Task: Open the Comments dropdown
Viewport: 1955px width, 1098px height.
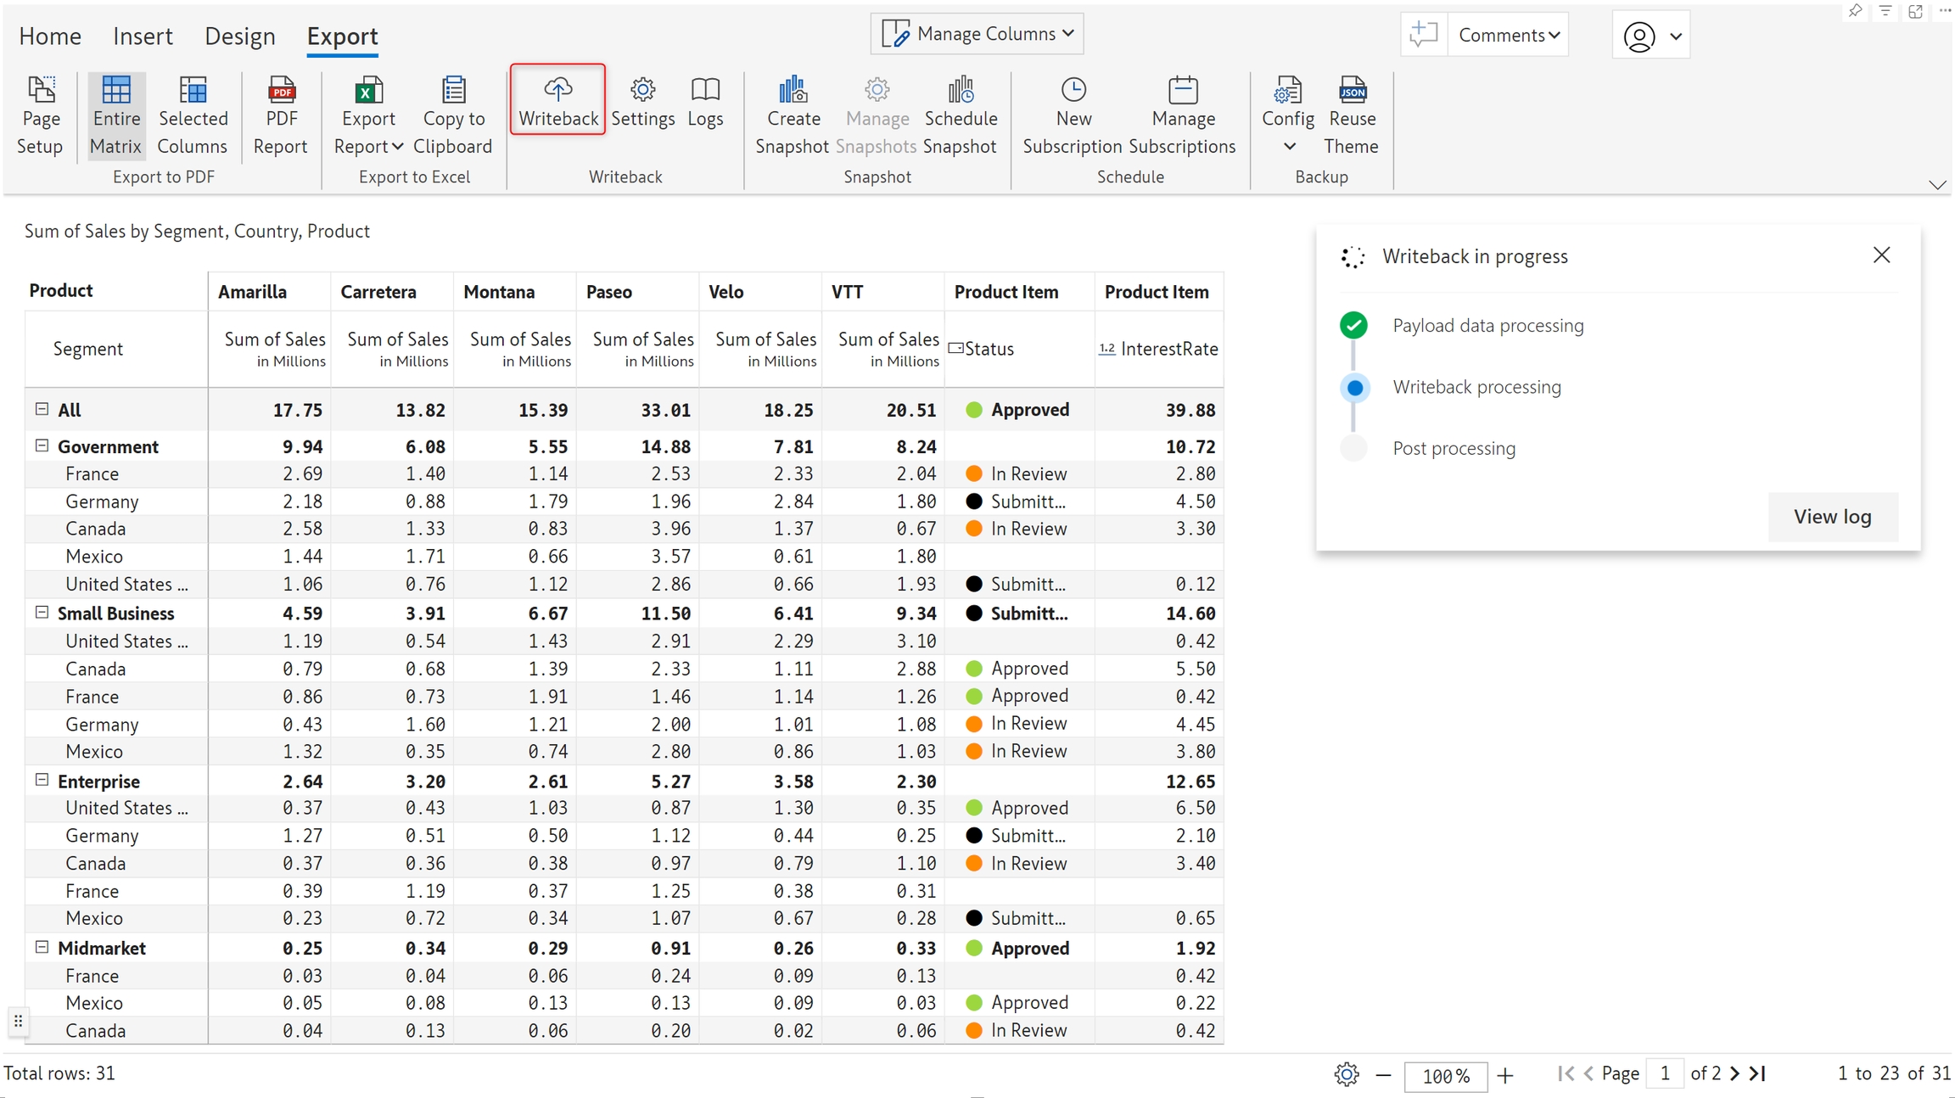Action: (x=1509, y=36)
